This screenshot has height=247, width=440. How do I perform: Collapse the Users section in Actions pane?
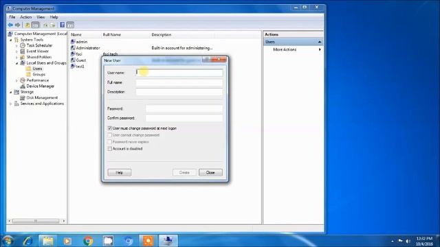[x=319, y=42]
